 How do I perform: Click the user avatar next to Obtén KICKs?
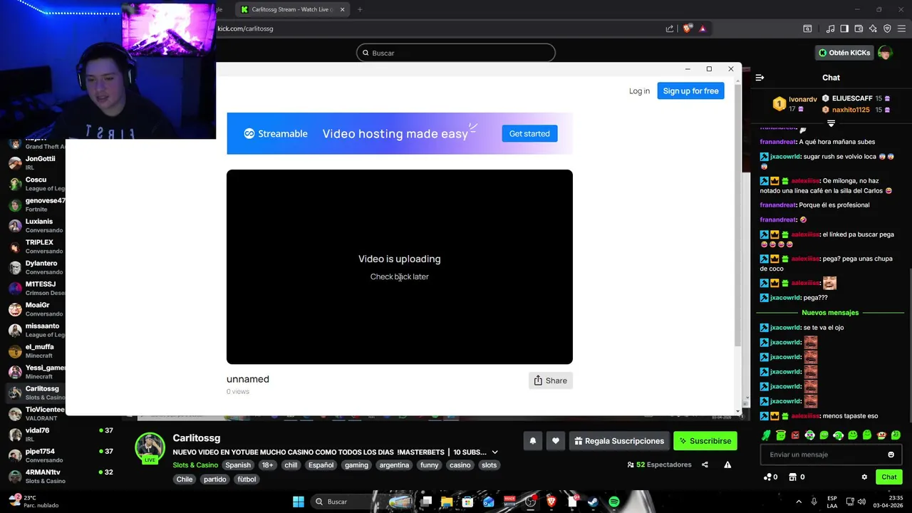pos(885,53)
